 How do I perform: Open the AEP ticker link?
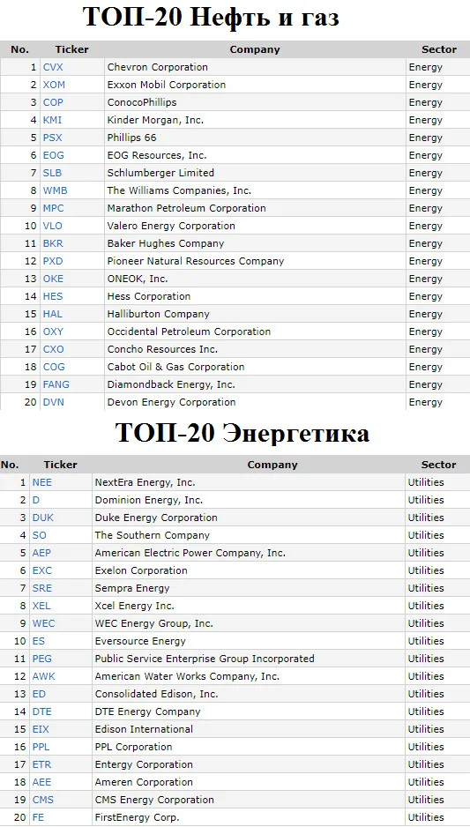click(41, 554)
